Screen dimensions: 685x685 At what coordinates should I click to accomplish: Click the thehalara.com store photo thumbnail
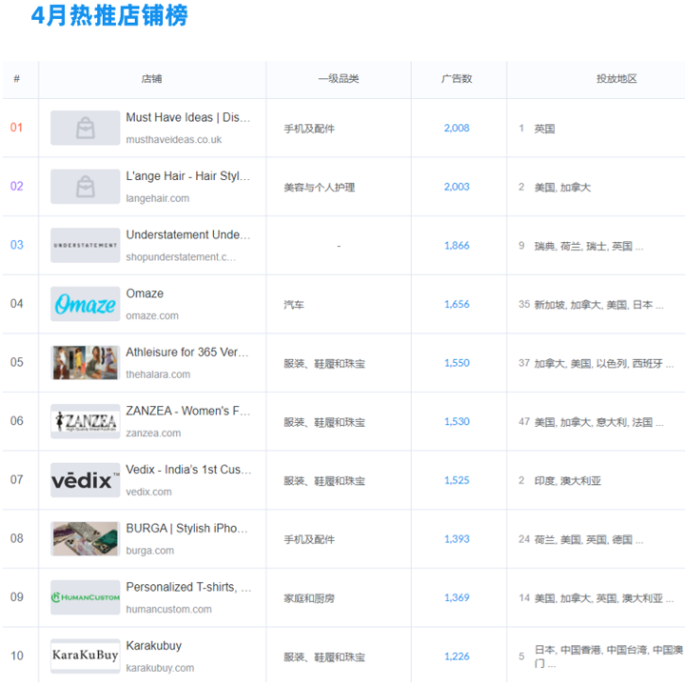click(86, 363)
